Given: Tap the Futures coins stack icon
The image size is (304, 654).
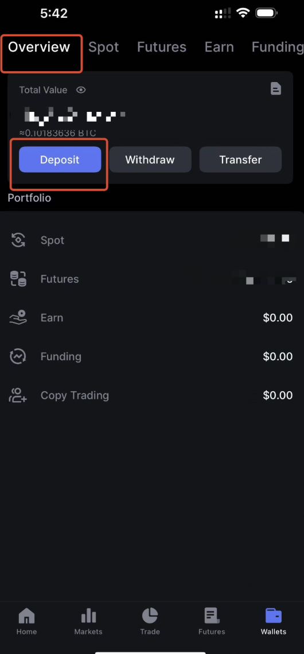Looking at the screenshot, I should pos(18,279).
